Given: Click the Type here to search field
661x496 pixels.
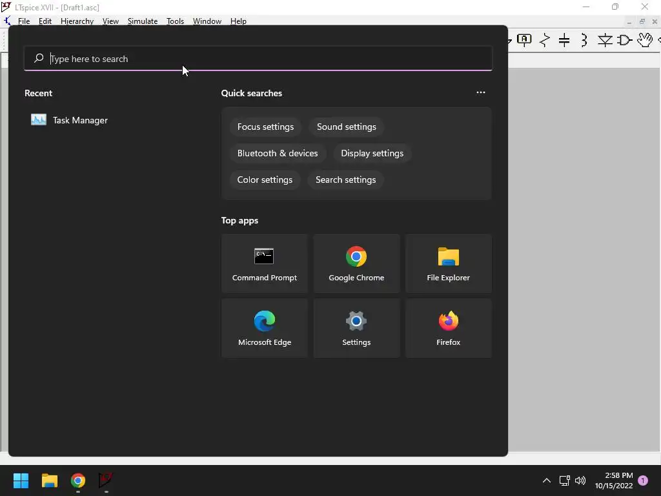Looking at the screenshot, I should [x=258, y=59].
